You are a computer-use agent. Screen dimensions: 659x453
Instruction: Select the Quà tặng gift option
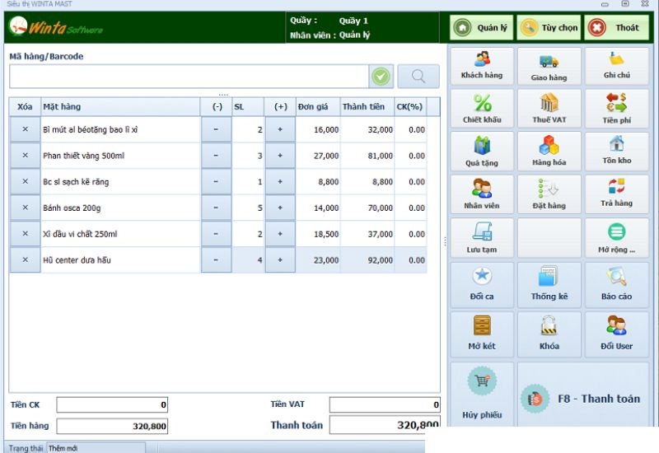(482, 152)
